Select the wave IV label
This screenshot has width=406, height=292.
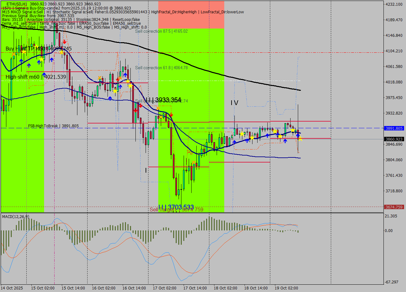click(x=234, y=103)
